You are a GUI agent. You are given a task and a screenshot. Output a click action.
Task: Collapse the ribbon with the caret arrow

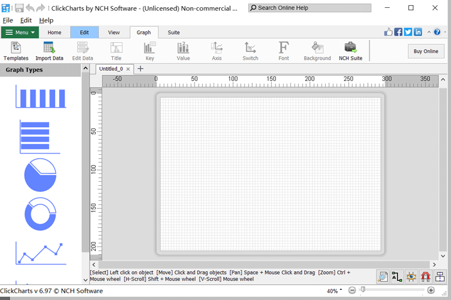pyautogui.click(x=429, y=32)
